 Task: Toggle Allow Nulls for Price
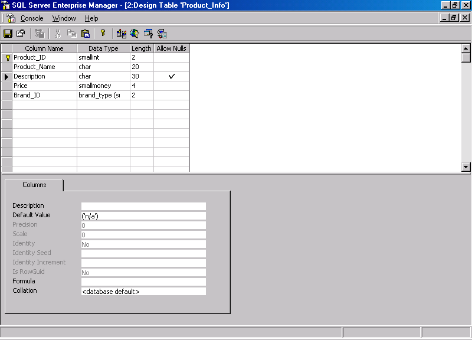(172, 86)
